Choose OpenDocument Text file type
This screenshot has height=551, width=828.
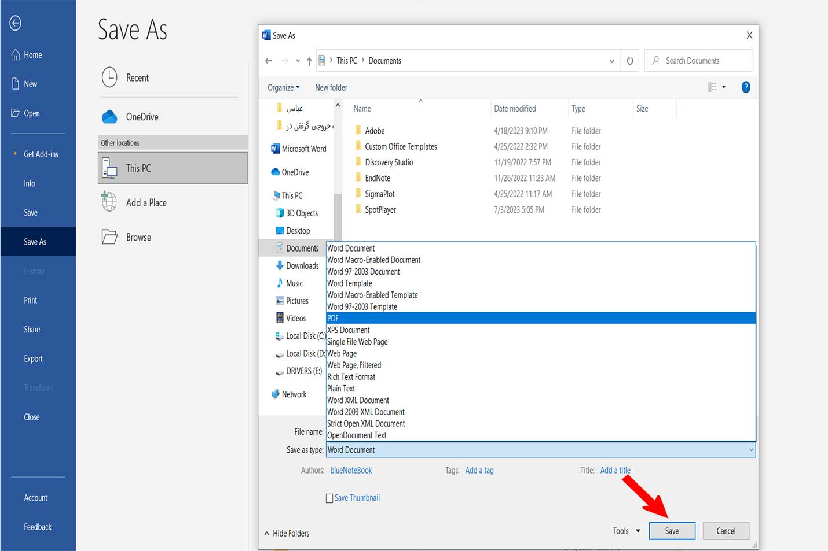541,435
